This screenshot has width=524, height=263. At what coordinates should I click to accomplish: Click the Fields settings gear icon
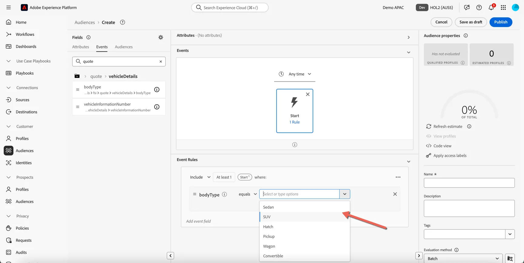pos(161,37)
